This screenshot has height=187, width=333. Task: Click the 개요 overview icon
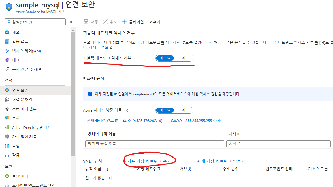(7, 32)
